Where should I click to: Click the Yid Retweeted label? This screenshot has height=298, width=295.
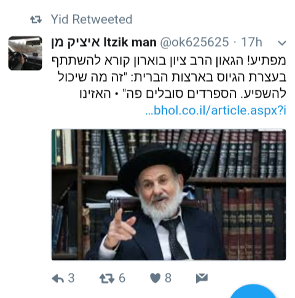(x=92, y=20)
